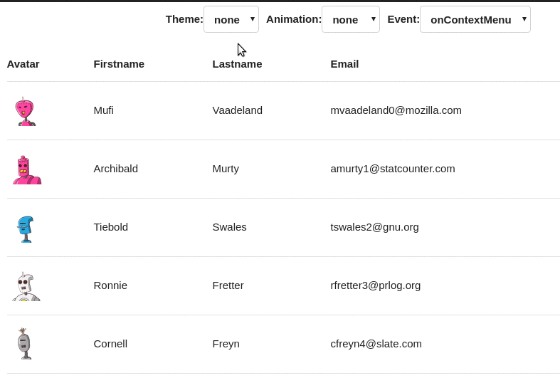Expand the Event dropdown showing onContextMenu

pos(475,19)
